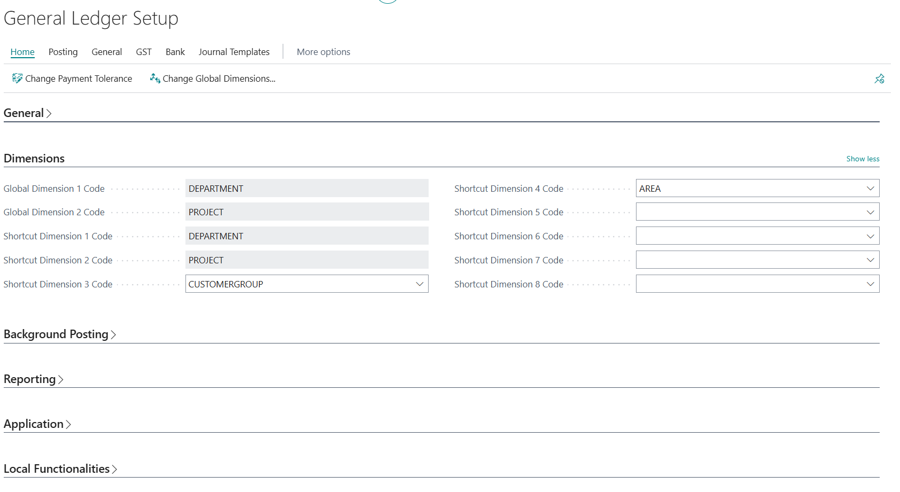Expand the Reporting section
This screenshot has width=900, height=492.
tap(33, 379)
